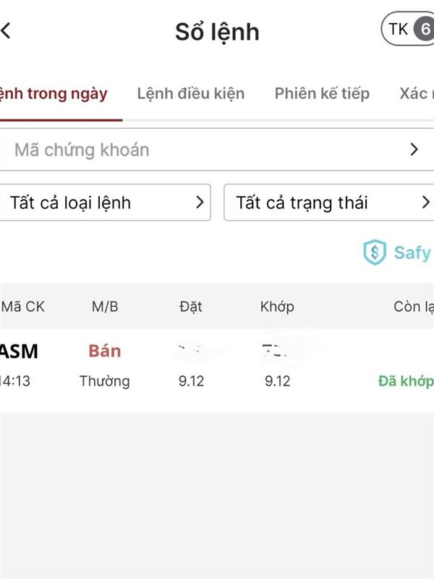434x579 pixels.
Task: Tap the Safy shield icon
Action: point(375,253)
